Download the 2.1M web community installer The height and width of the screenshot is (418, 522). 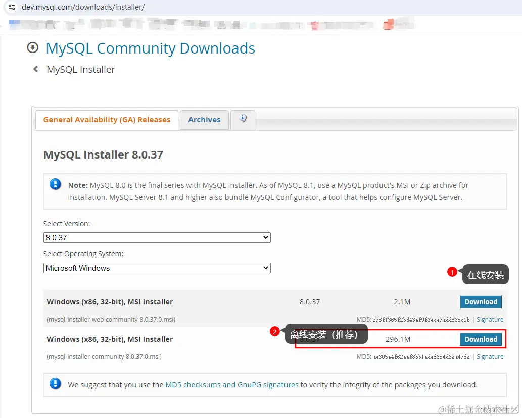tap(481, 302)
